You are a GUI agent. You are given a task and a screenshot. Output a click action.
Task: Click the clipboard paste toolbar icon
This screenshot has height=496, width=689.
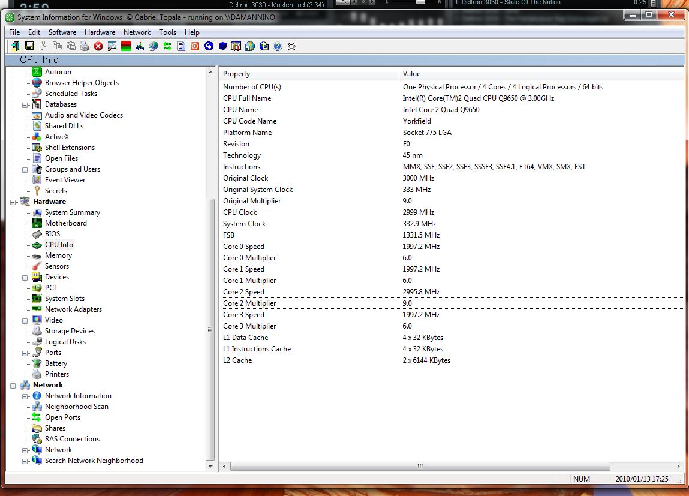click(71, 46)
